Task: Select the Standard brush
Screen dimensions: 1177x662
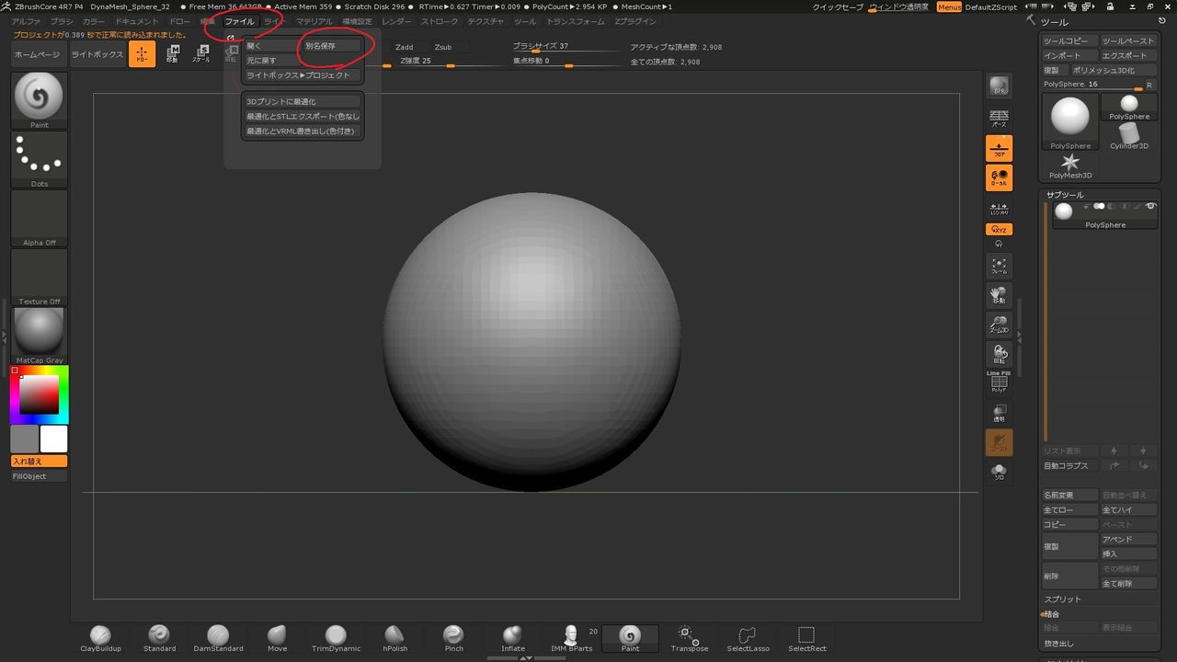Action: [159, 639]
